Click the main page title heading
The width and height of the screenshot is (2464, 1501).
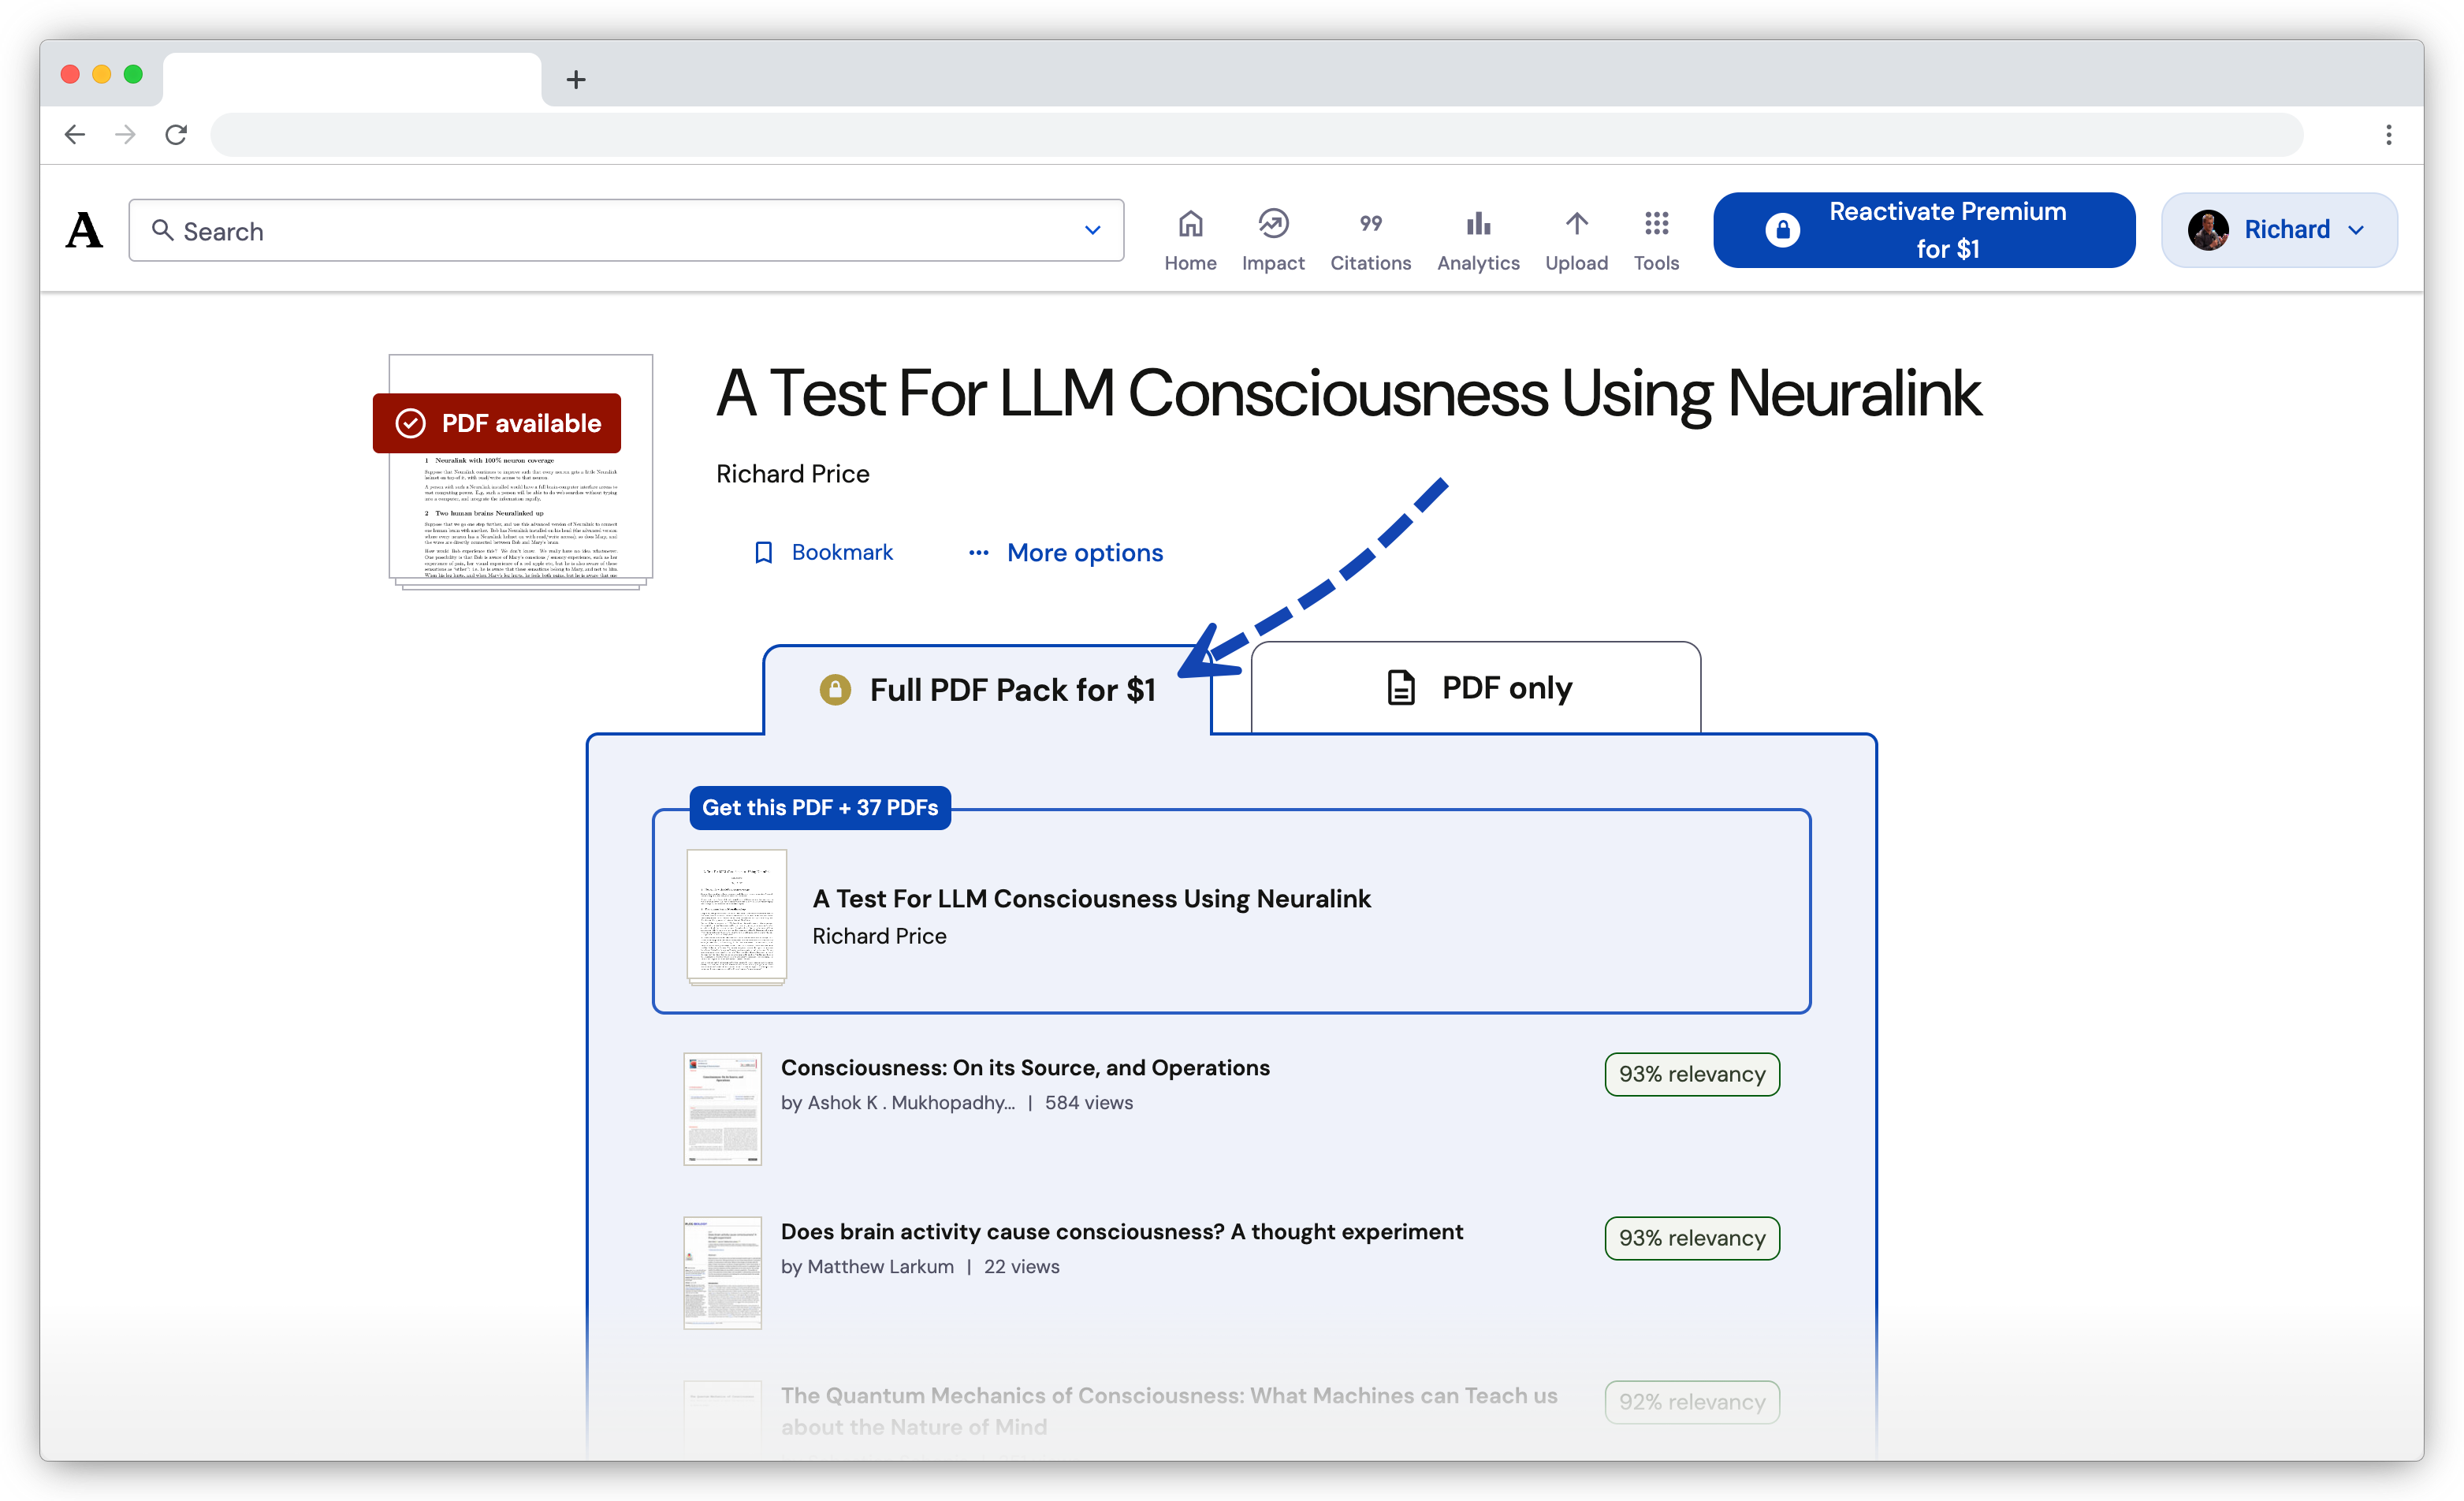tap(1348, 394)
